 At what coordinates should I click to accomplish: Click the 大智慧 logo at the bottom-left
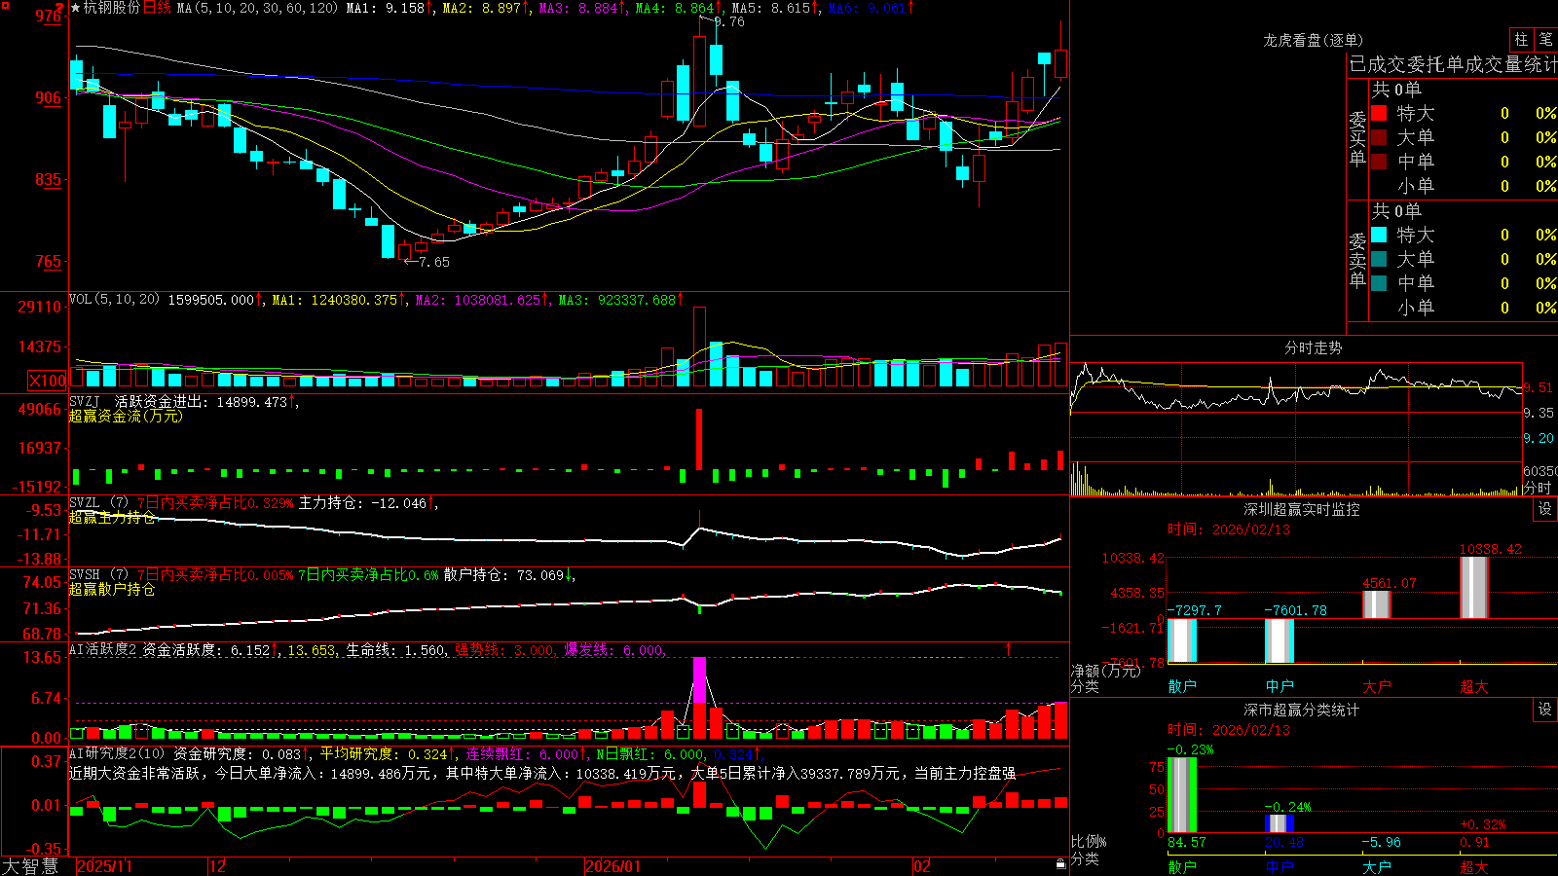[30, 865]
